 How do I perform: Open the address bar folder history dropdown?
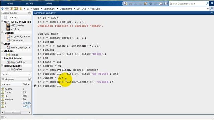point(208,9)
